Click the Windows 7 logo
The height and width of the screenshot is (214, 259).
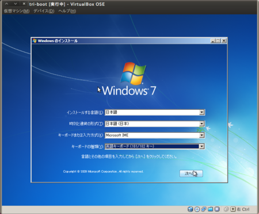pyautogui.click(x=129, y=79)
